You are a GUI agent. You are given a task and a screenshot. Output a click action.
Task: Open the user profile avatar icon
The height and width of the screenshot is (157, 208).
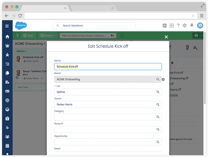(200, 25)
